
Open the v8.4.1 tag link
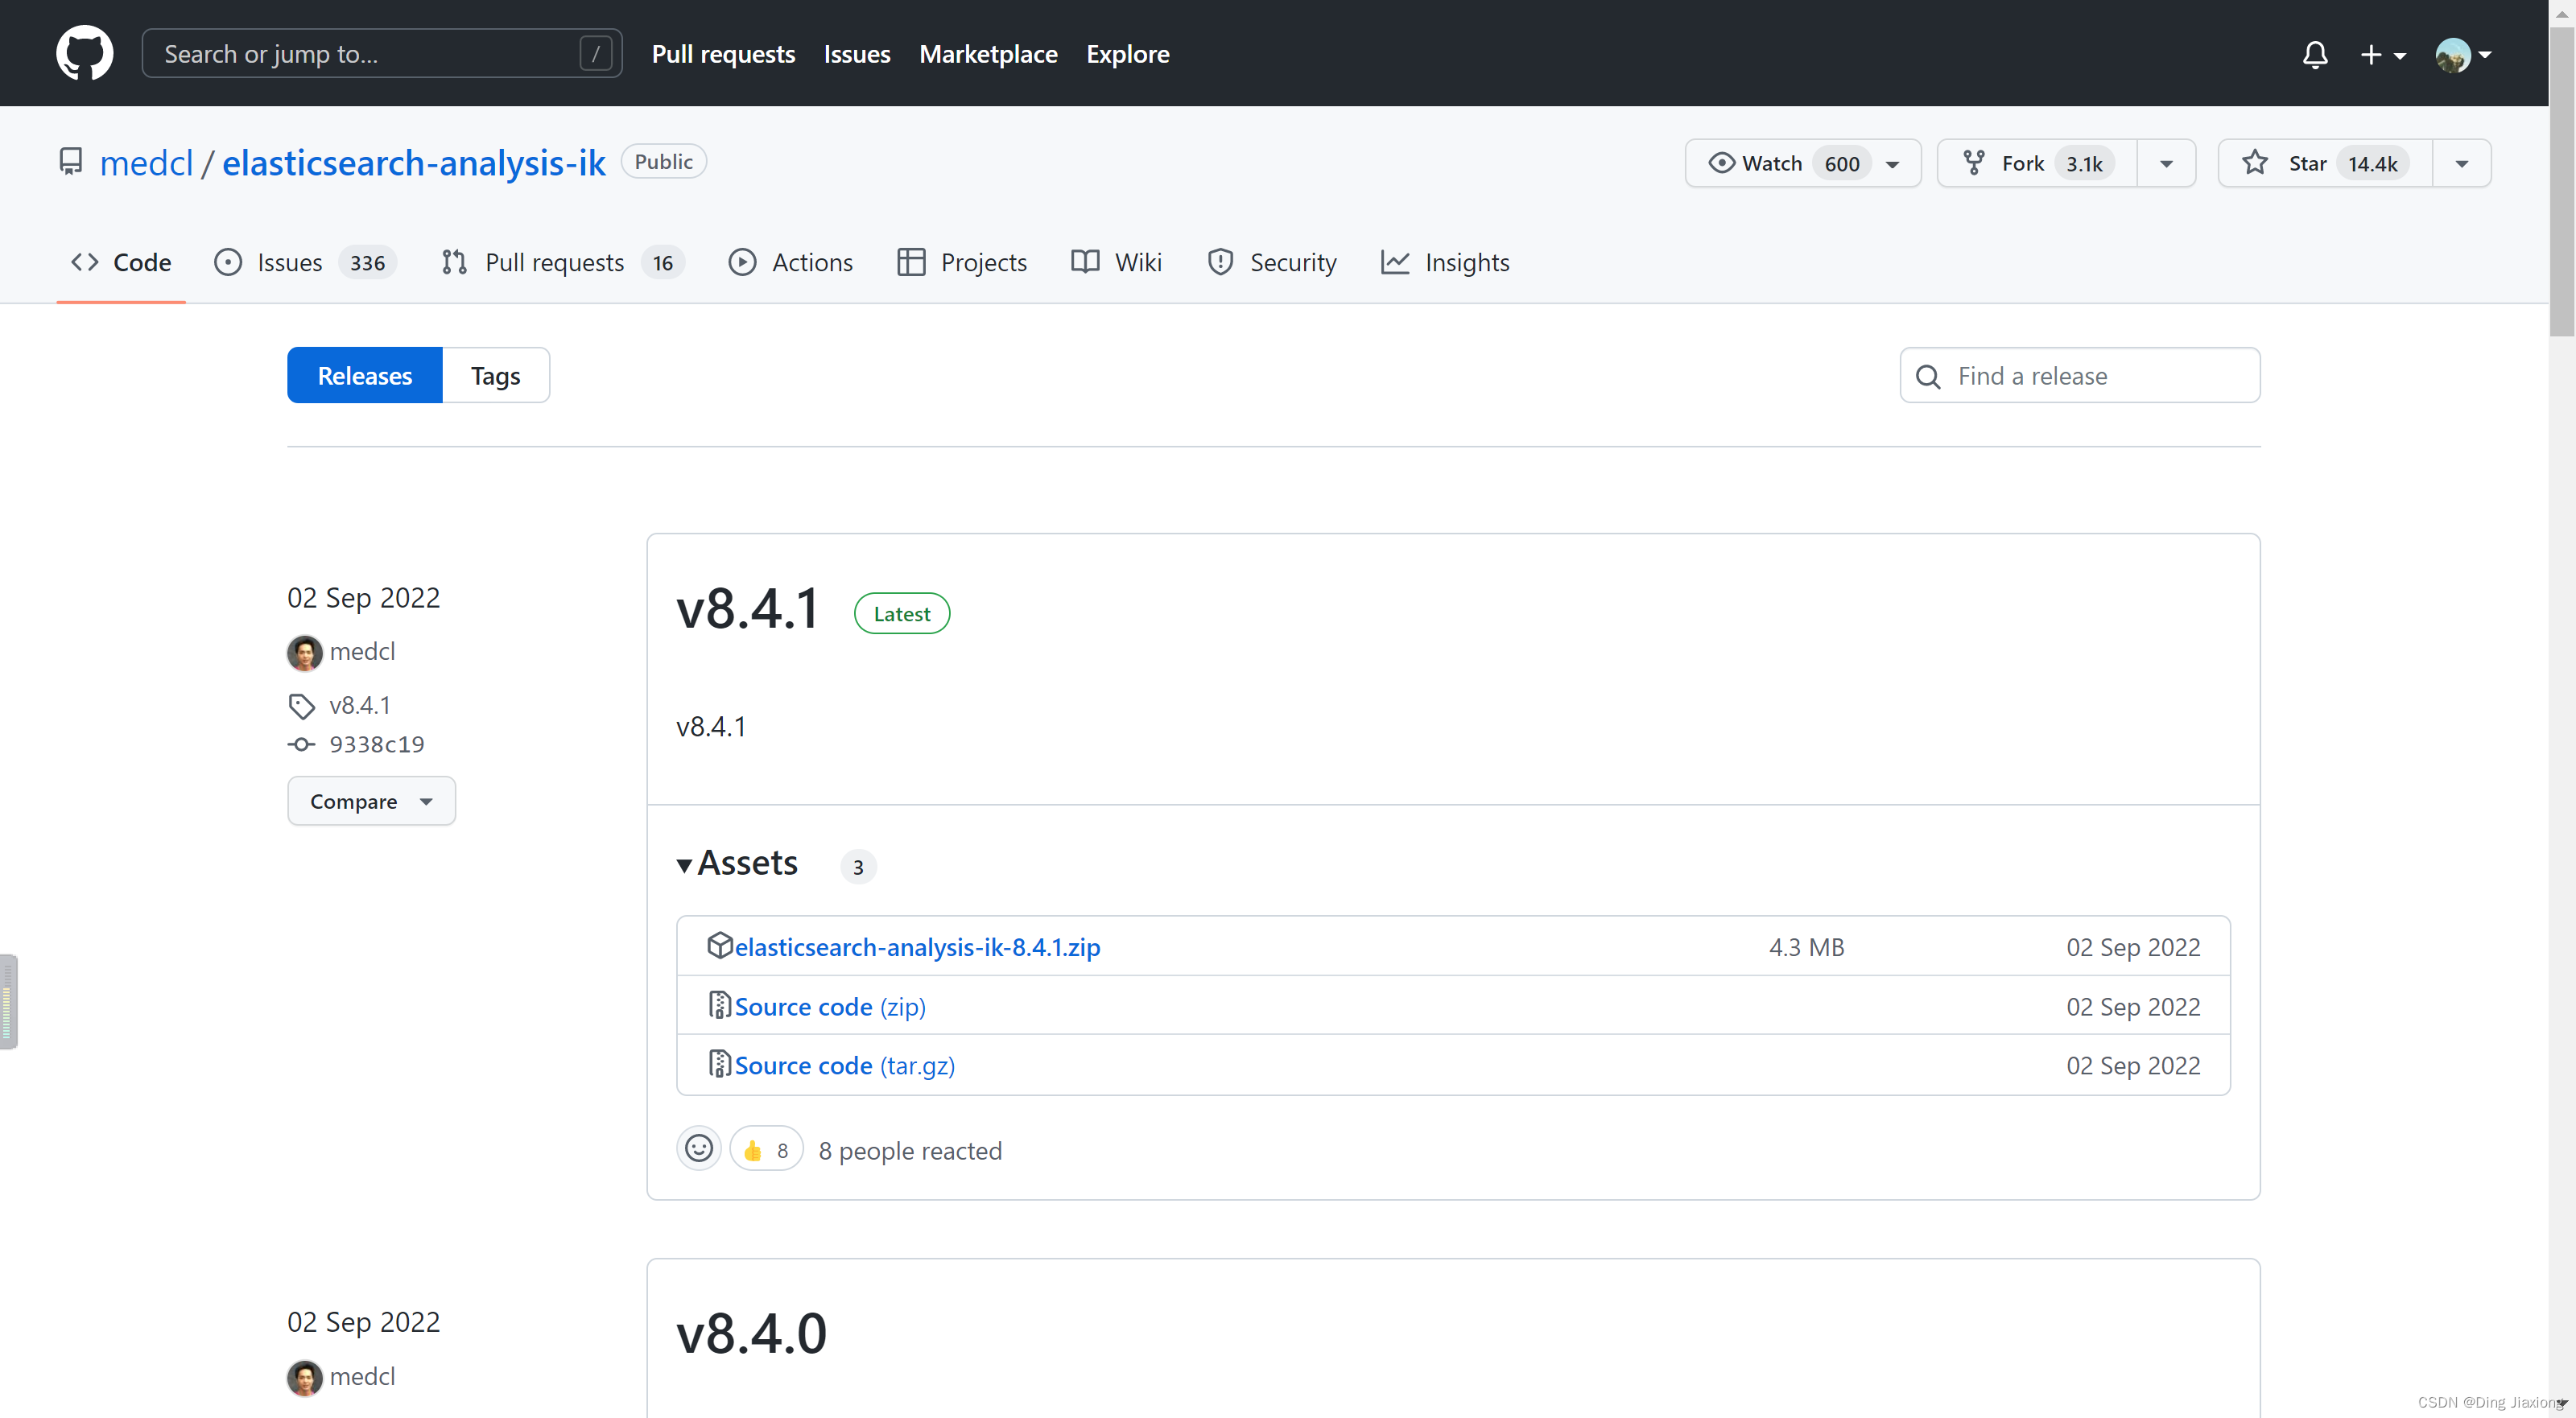359,705
